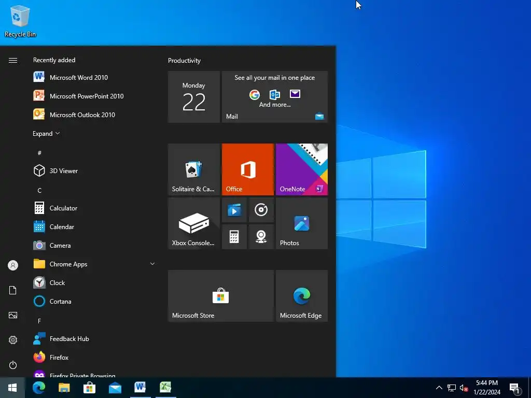Click the muted volume icon

point(464,388)
